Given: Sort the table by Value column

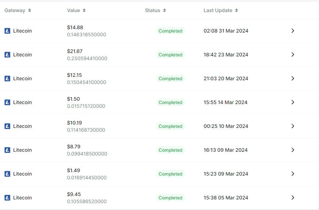Looking at the screenshot, I should coord(84,11).
